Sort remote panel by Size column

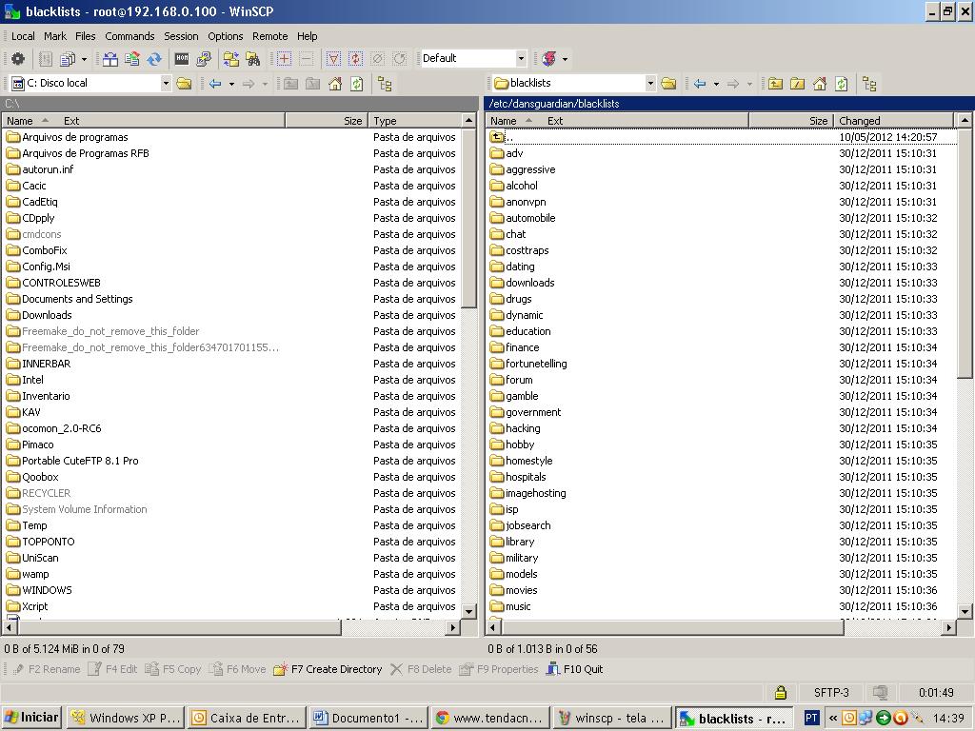(791, 121)
